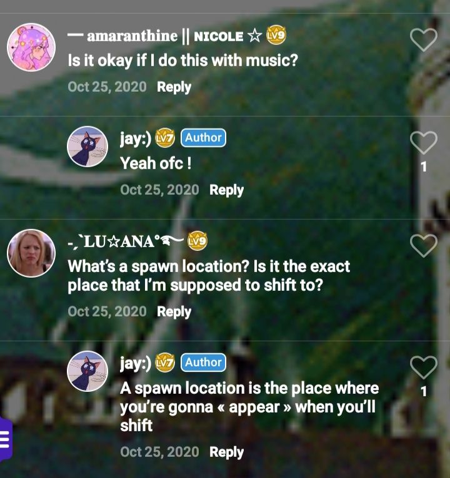Image resolution: width=450 pixels, height=478 pixels.
Task: Open LU☆ANA username link
Action: (126, 241)
